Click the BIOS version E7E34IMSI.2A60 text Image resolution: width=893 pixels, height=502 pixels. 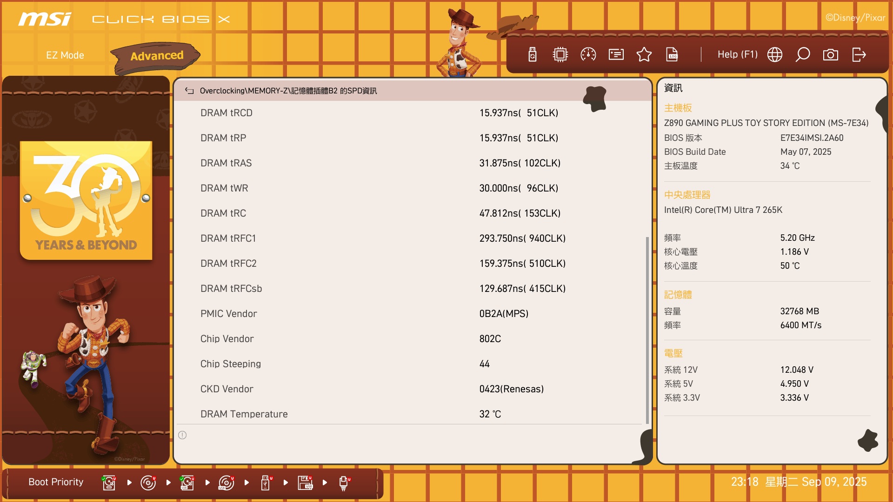tap(812, 138)
